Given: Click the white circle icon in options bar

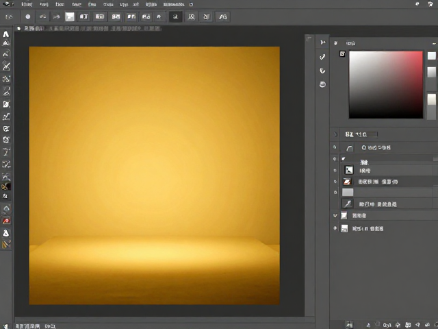Looking at the screenshot, I should [x=28, y=16].
